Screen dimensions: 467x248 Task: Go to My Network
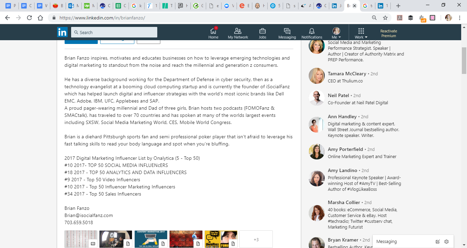(238, 33)
